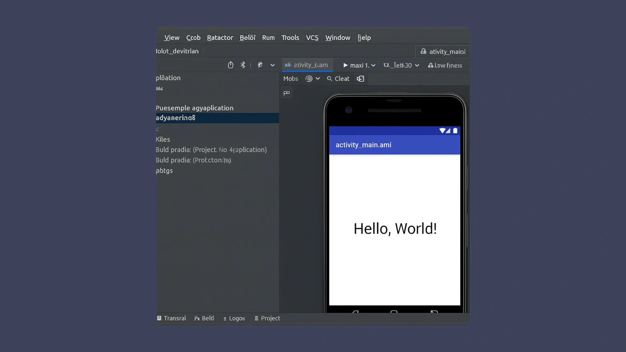Toggle the Low finex option in the toolbar

point(445,65)
